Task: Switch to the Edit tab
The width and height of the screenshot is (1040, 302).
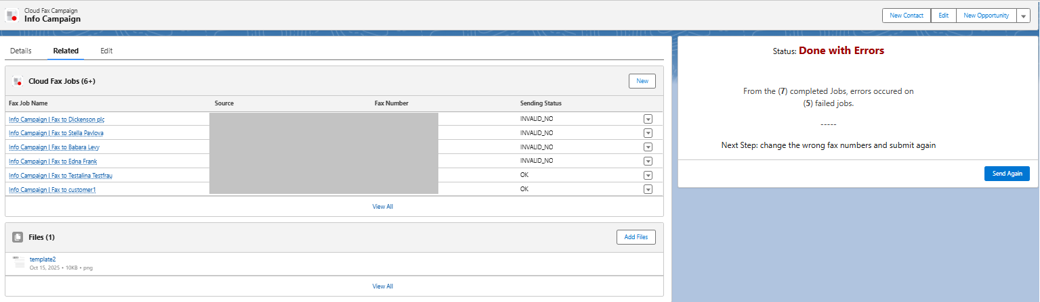Action: pyautogui.click(x=106, y=51)
